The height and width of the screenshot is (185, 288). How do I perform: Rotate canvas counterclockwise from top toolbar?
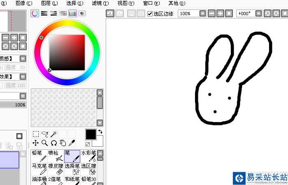tap(267, 14)
